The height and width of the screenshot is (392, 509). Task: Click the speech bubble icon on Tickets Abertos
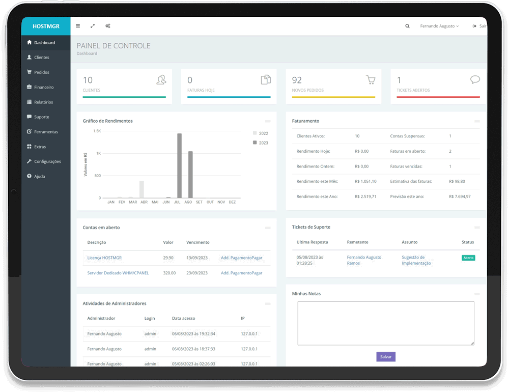coord(475,79)
